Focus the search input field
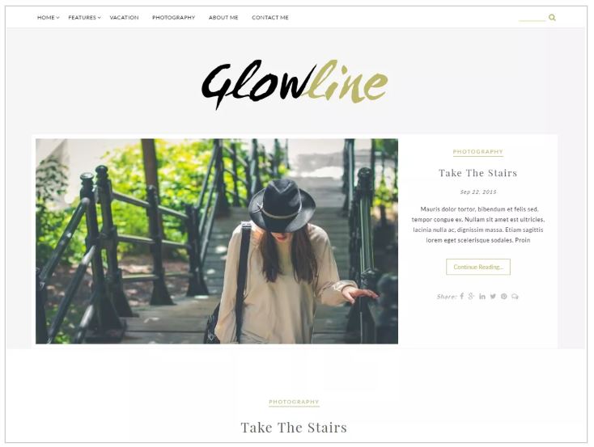The width and height of the screenshot is (594, 447). click(532, 18)
